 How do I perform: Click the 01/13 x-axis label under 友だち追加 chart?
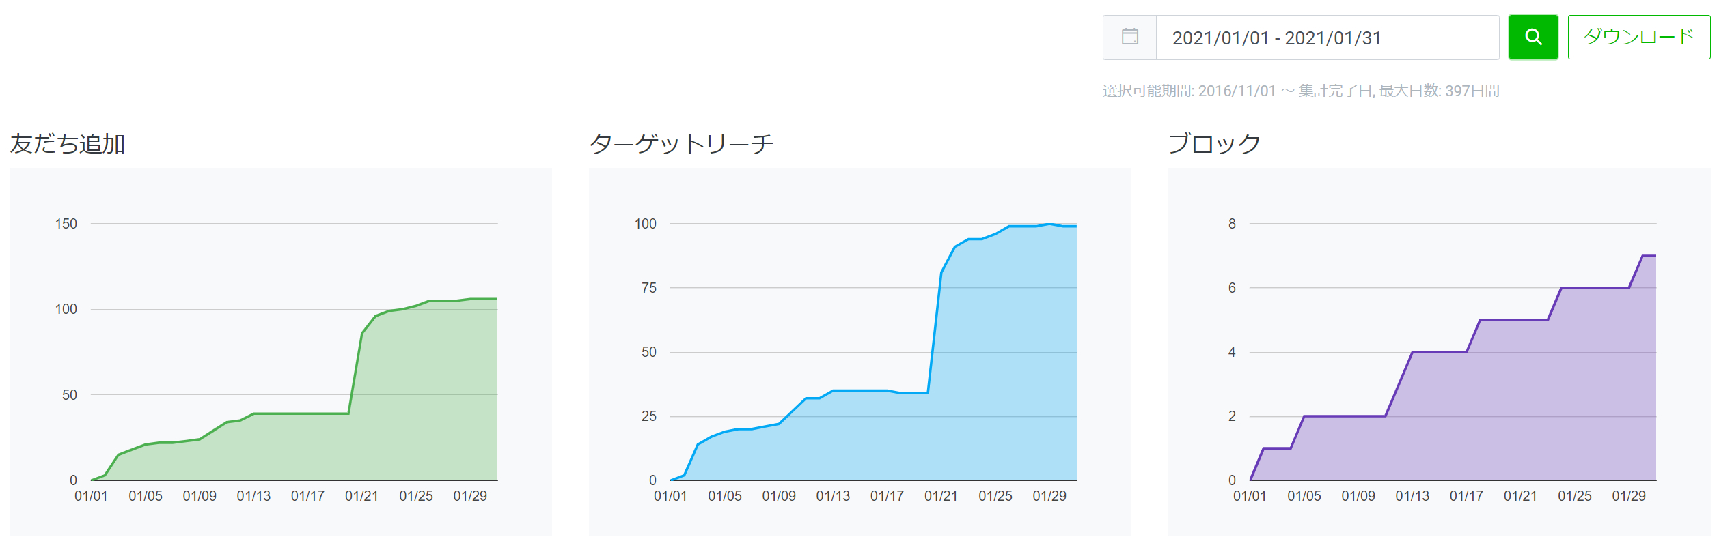[x=253, y=496]
